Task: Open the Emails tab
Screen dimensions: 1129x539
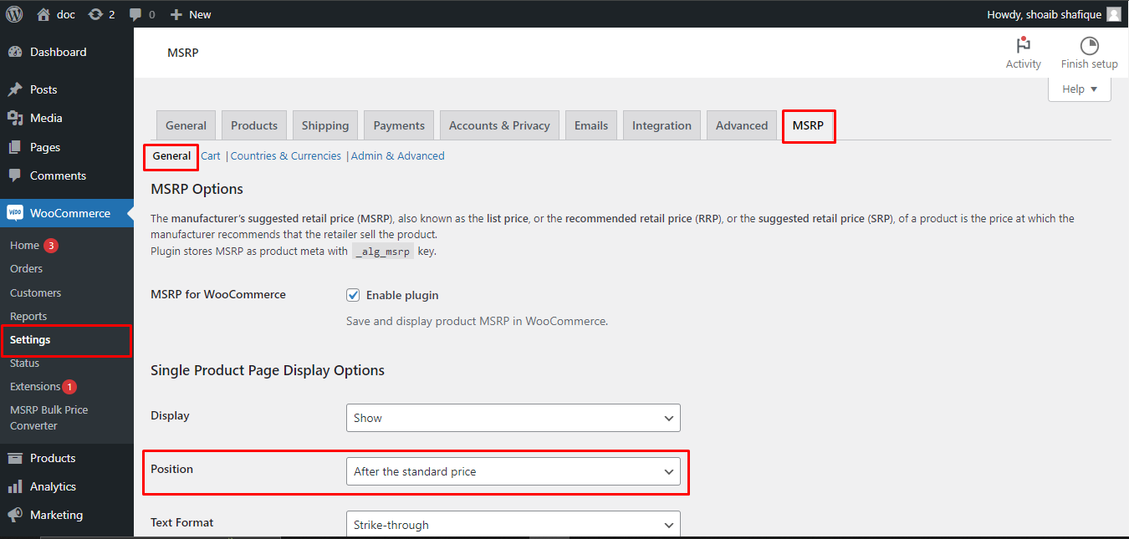Action: click(x=591, y=125)
